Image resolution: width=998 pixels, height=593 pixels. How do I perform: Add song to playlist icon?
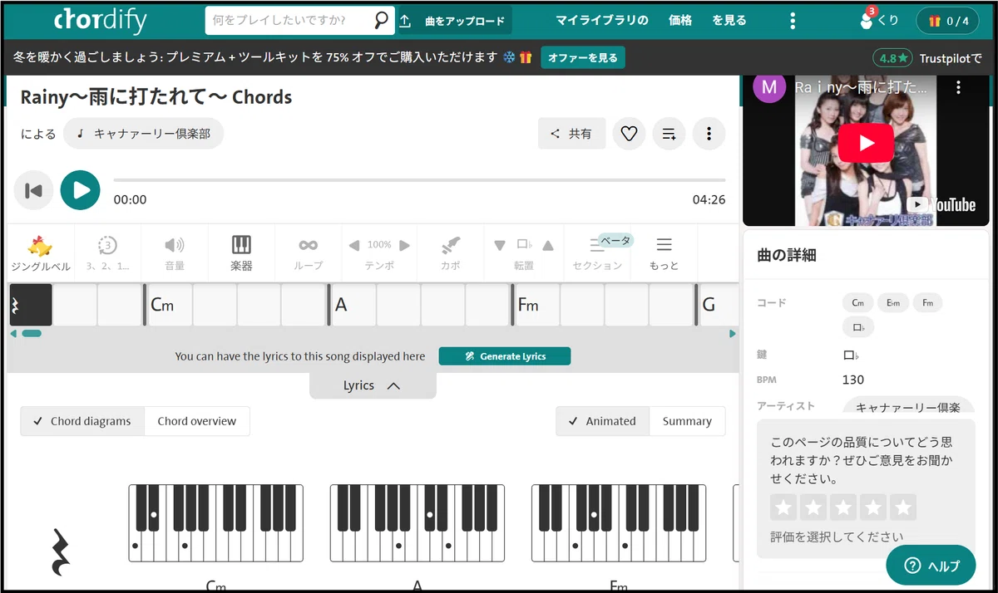coord(669,133)
